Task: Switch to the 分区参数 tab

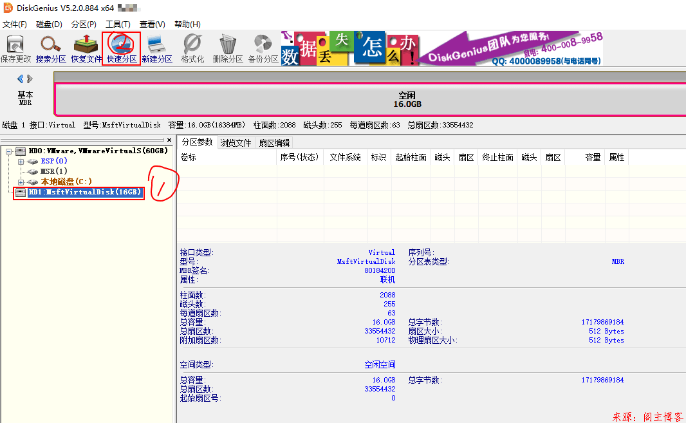Action: (198, 142)
